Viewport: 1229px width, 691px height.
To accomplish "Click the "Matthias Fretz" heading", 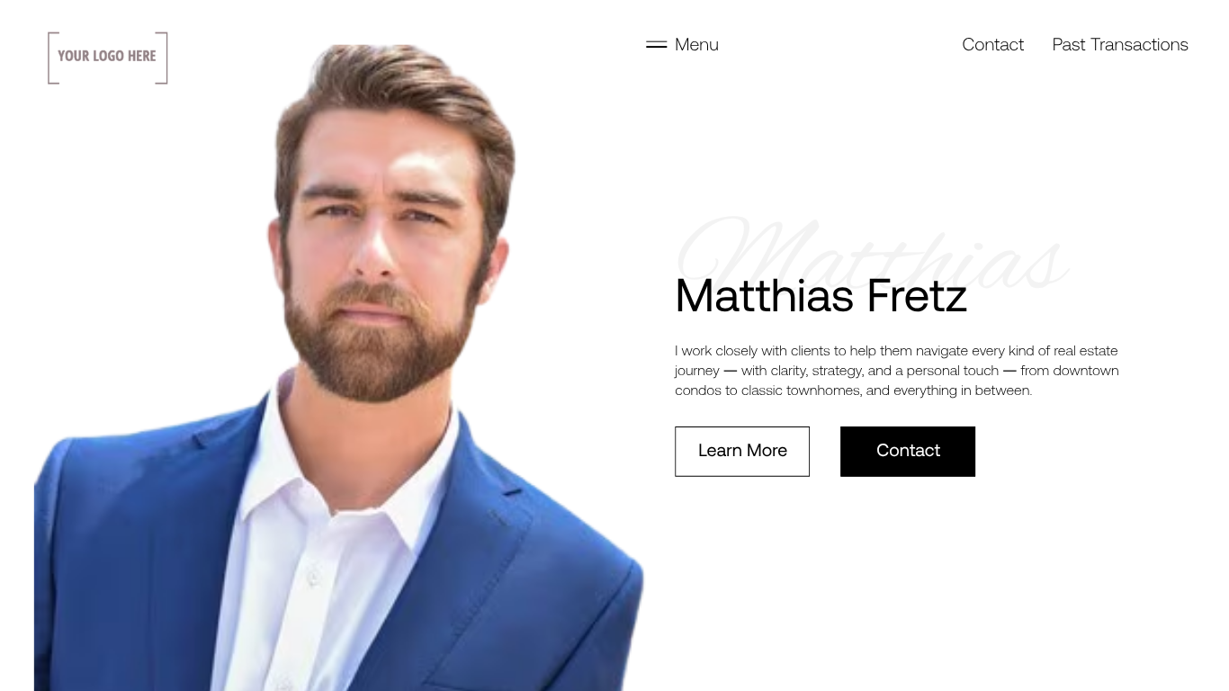I will coord(821,296).
